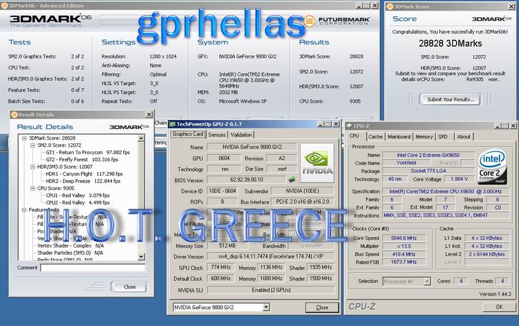Select CPU2 - Red Valley 4.499 fps row

point(78,203)
